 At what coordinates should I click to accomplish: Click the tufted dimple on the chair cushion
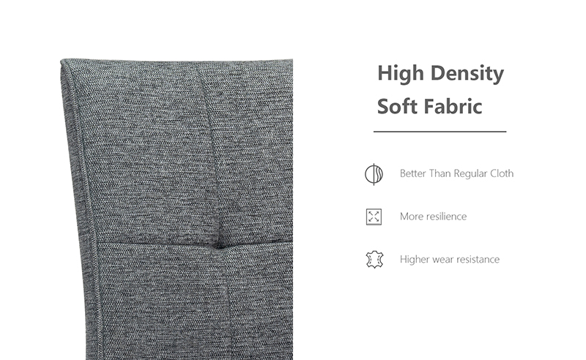pos(219,245)
